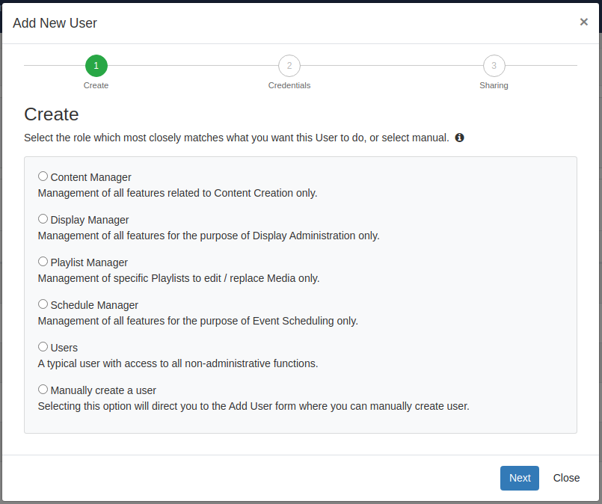Image resolution: width=602 pixels, height=504 pixels.
Task: Choose the Users role radio button
Action: pos(43,347)
